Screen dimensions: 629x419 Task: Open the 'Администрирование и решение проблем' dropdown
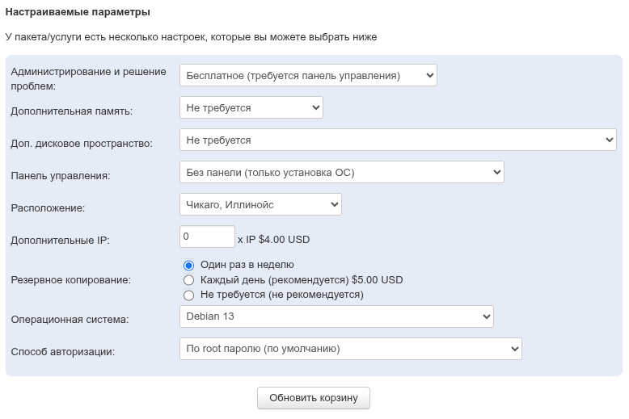click(307, 76)
